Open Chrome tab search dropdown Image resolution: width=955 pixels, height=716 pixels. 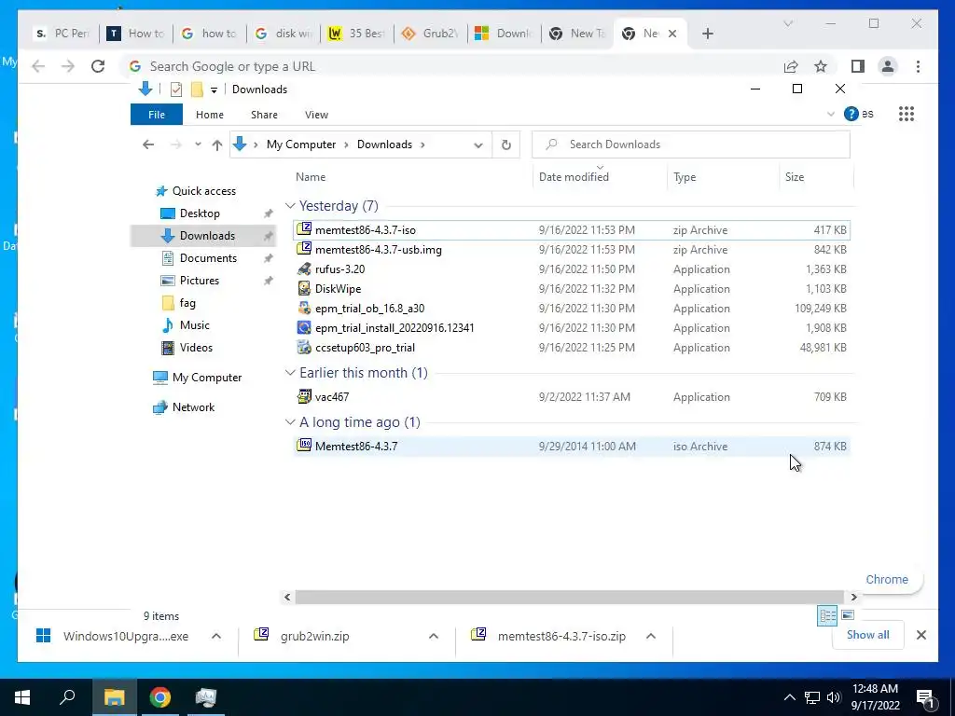pos(788,23)
